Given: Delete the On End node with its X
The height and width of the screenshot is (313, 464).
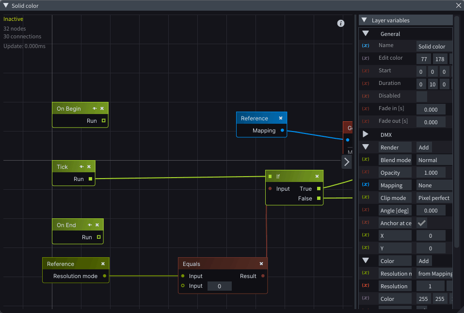Looking at the screenshot, I should [97, 225].
